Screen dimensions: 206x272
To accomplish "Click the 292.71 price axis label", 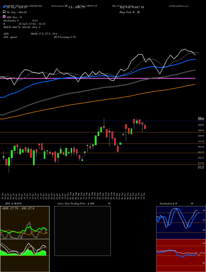I will 201,158.
